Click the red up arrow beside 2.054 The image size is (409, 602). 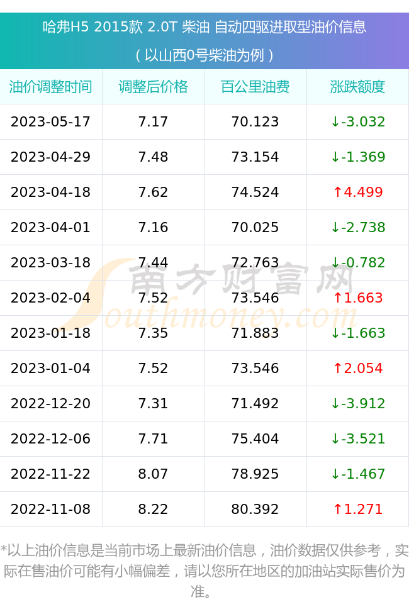(337, 368)
